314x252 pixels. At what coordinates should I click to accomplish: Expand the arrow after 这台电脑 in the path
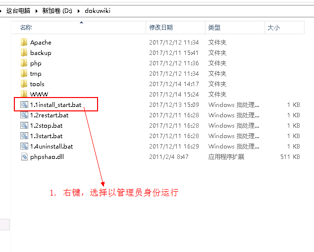click(37, 11)
